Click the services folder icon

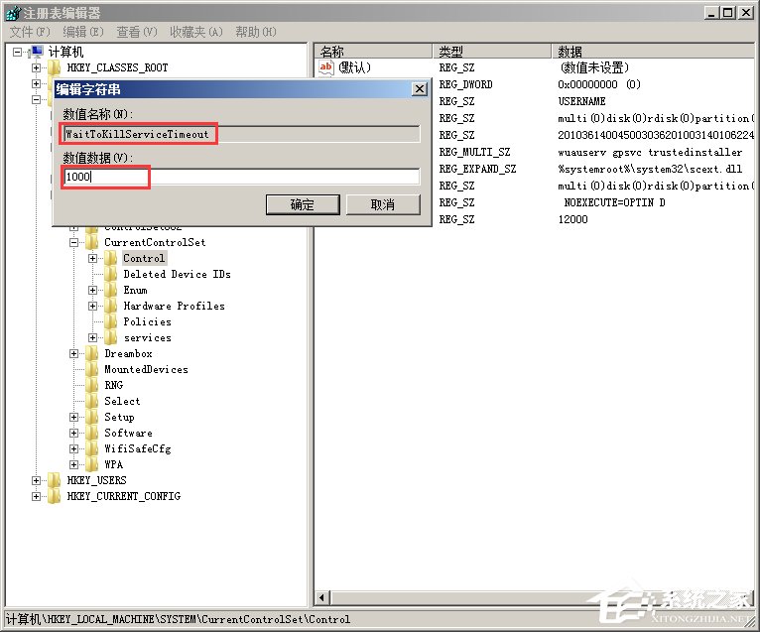110,337
